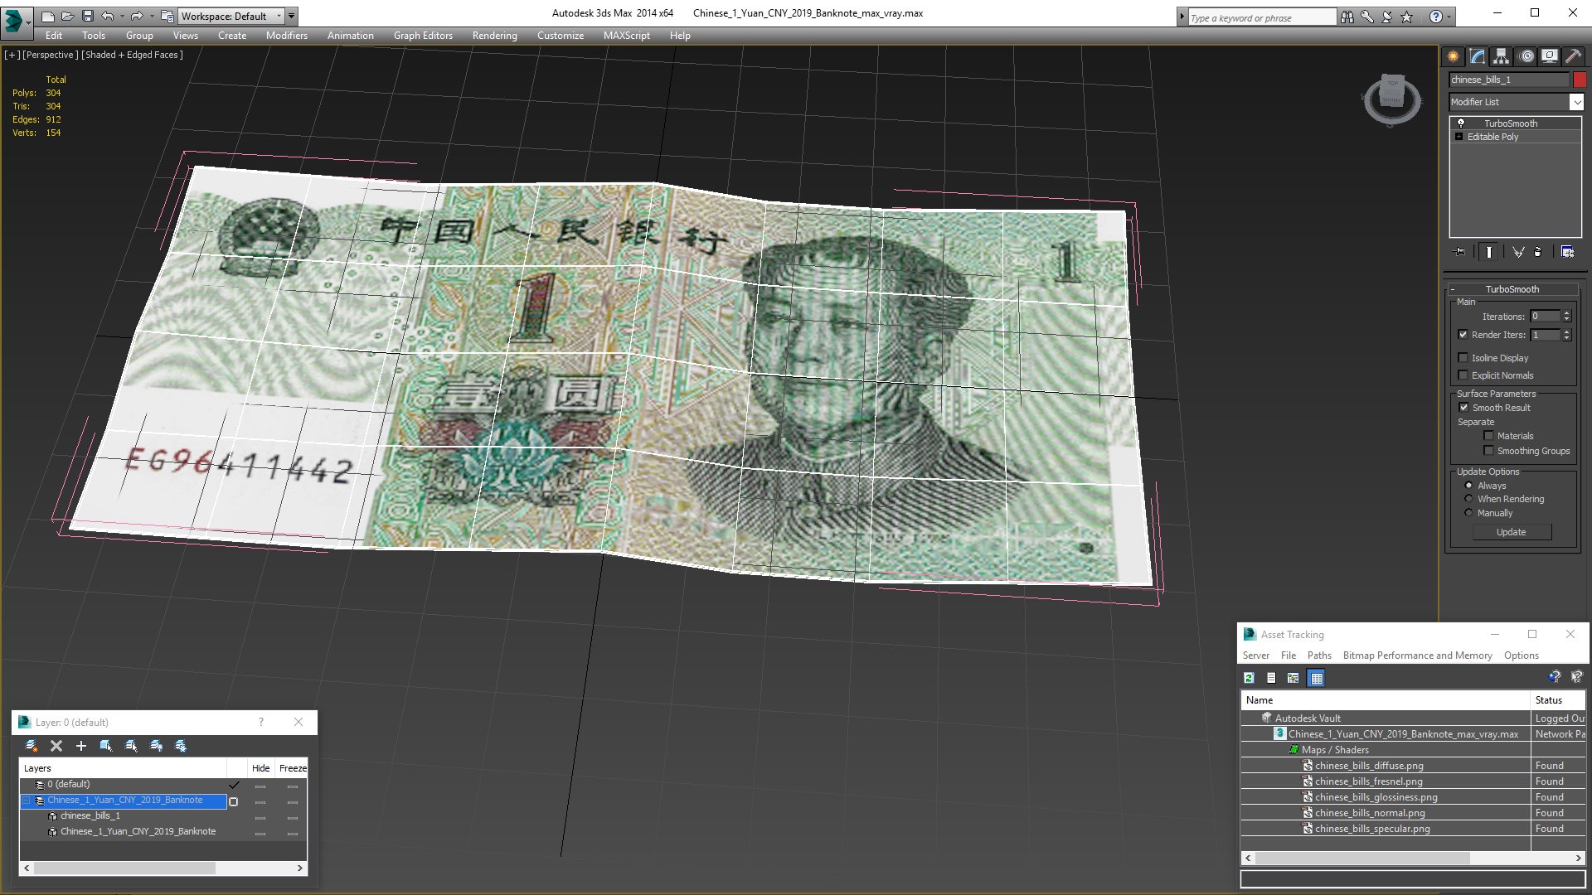Click the object color swatch
This screenshot has width=1592, height=895.
pyautogui.click(x=1580, y=80)
